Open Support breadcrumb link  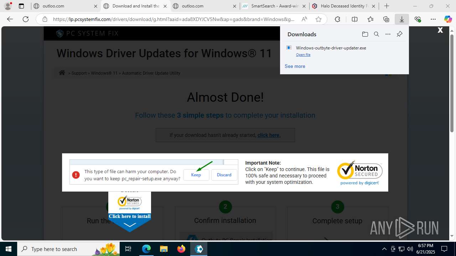79,73
